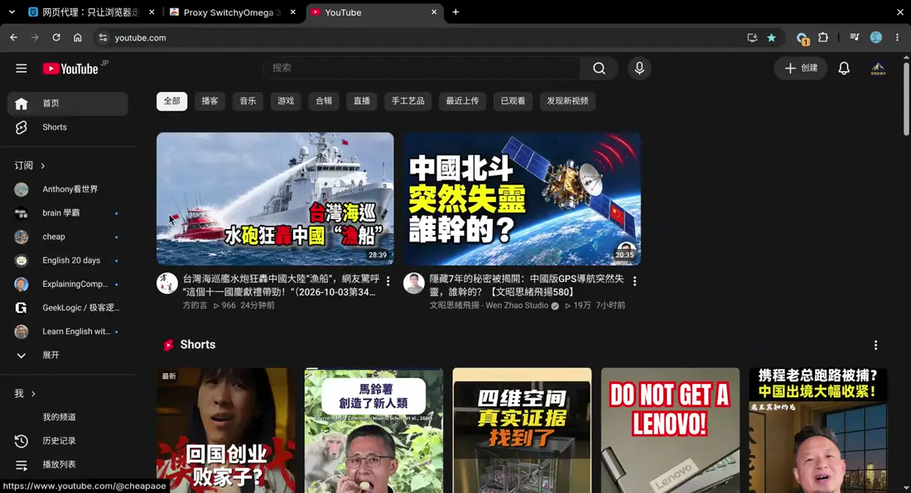Image resolution: width=911 pixels, height=493 pixels.
Task: Open options menu for 中國版GPS video
Action: click(x=634, y=281)
